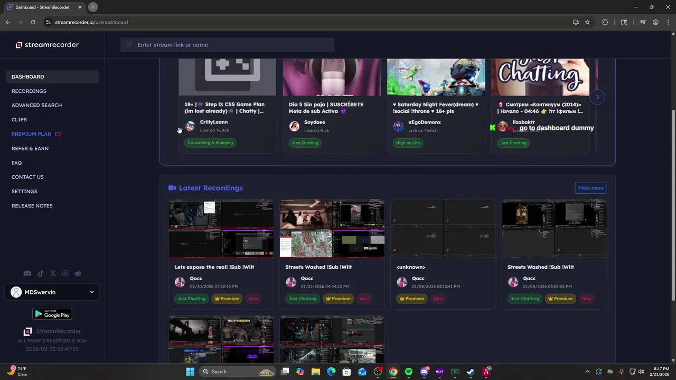Click the Get it on Google Play badge
The height and width of the screenshot is (380, 676).
point(52,314)
